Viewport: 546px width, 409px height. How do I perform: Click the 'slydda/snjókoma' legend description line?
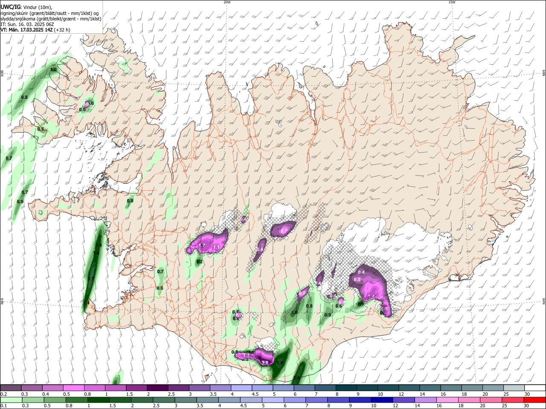pyautogui.click(x=51, y=19)
